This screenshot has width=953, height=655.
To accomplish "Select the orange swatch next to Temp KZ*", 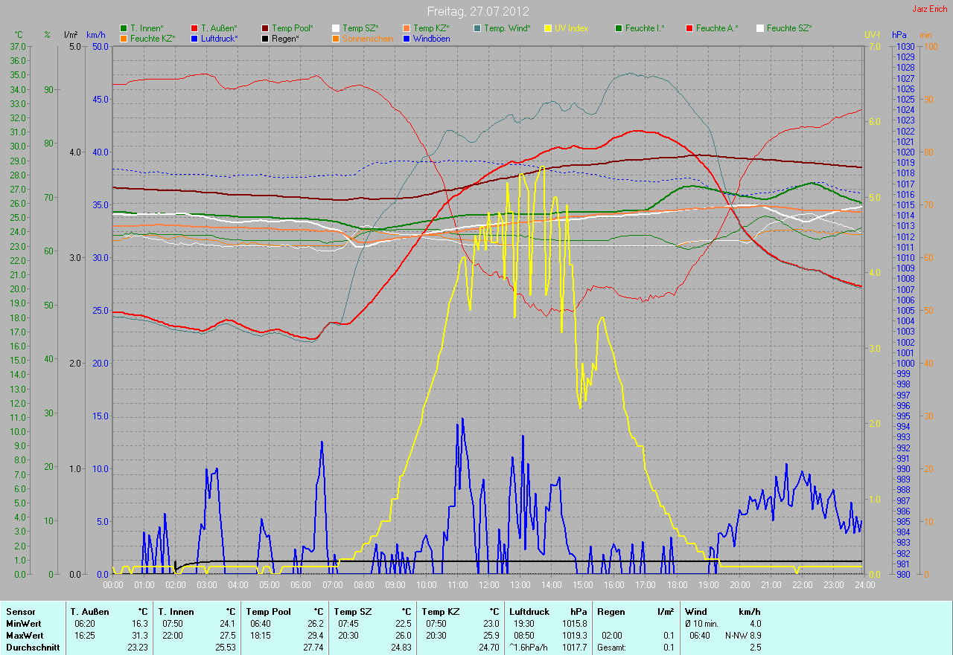I will (x=407, y=28).
